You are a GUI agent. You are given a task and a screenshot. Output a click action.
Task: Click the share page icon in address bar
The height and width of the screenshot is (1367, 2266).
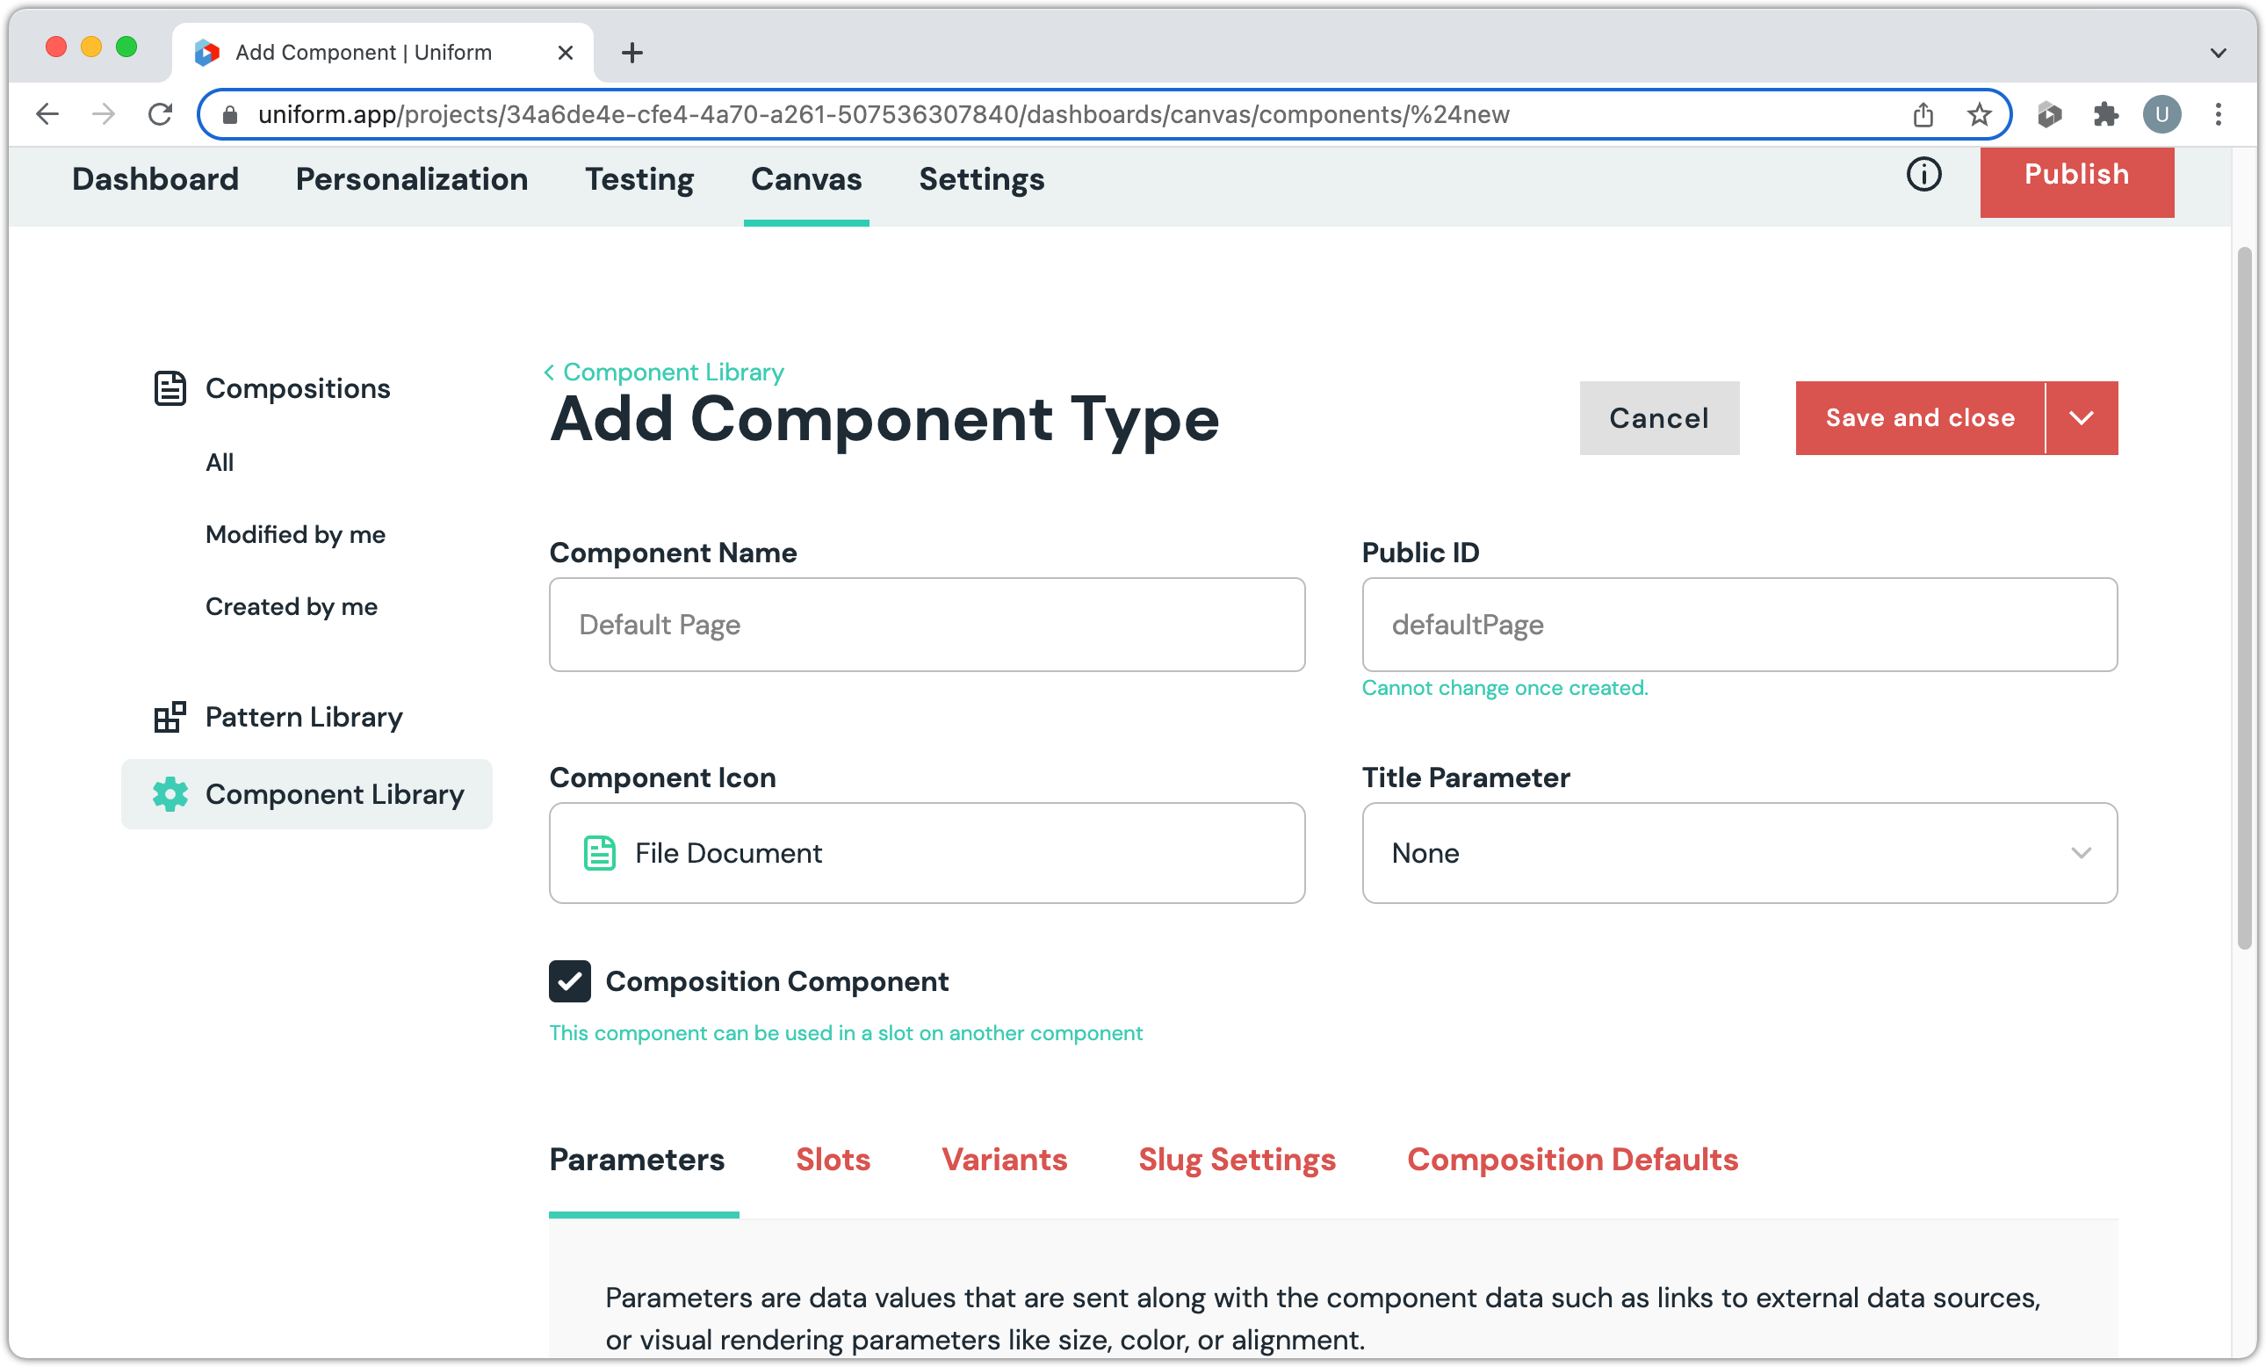pos(1923,114)
